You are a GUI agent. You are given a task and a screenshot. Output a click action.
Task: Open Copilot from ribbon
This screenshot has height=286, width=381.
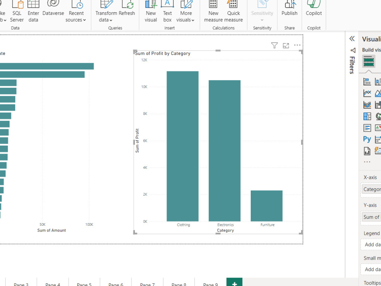(x=314, y=9)
